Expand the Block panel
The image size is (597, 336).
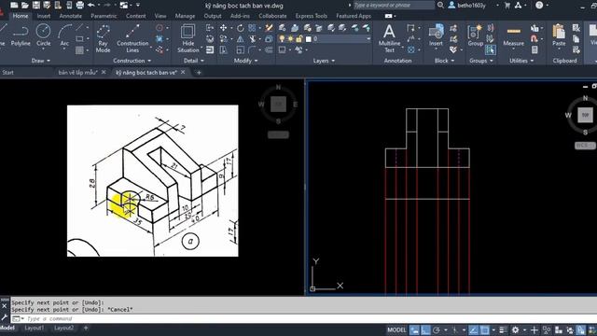point(444,61)
